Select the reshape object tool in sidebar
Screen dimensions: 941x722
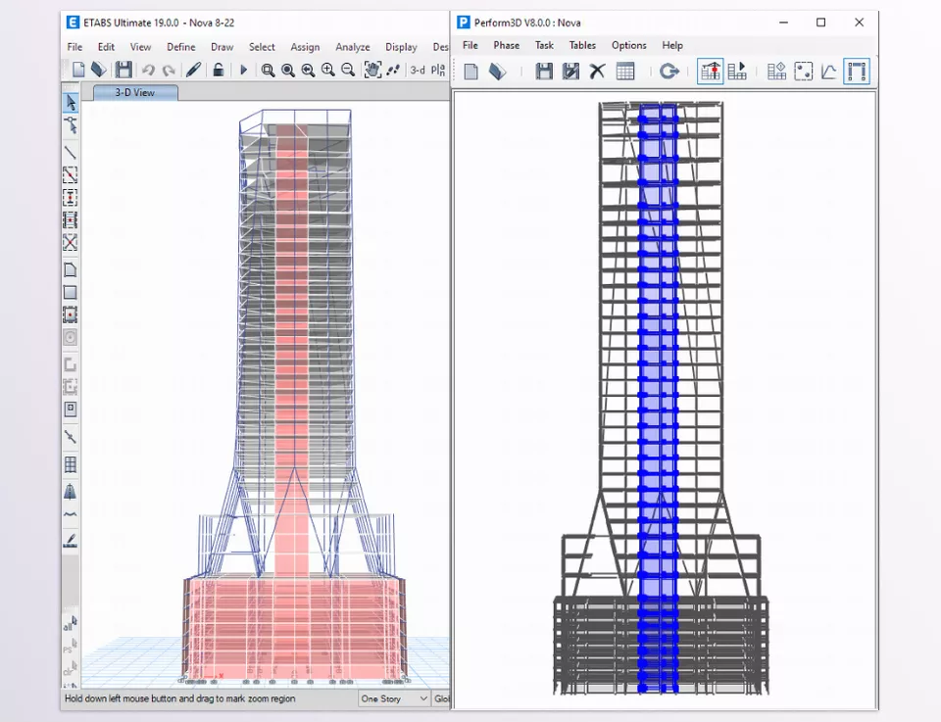(x=71, y=125)
